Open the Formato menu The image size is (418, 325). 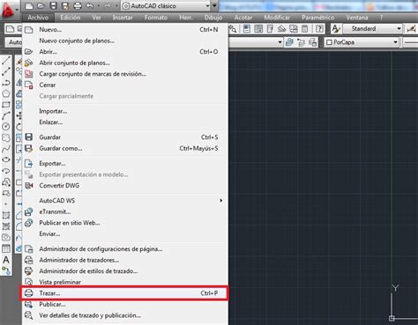[156, 18]
